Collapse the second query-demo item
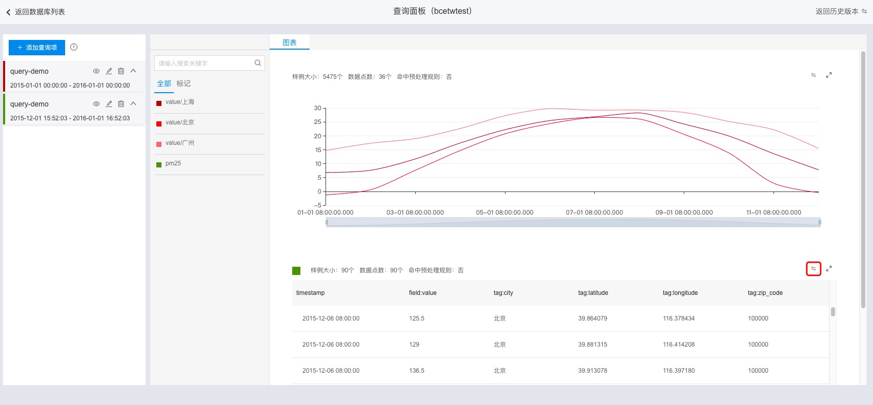The height and width of the screenshot is (405, 873). 133,104
